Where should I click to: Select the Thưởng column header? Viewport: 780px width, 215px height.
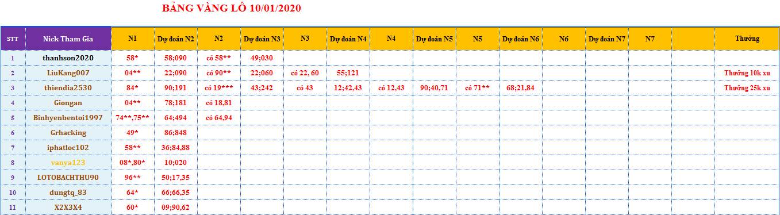[x=747, y=39]
